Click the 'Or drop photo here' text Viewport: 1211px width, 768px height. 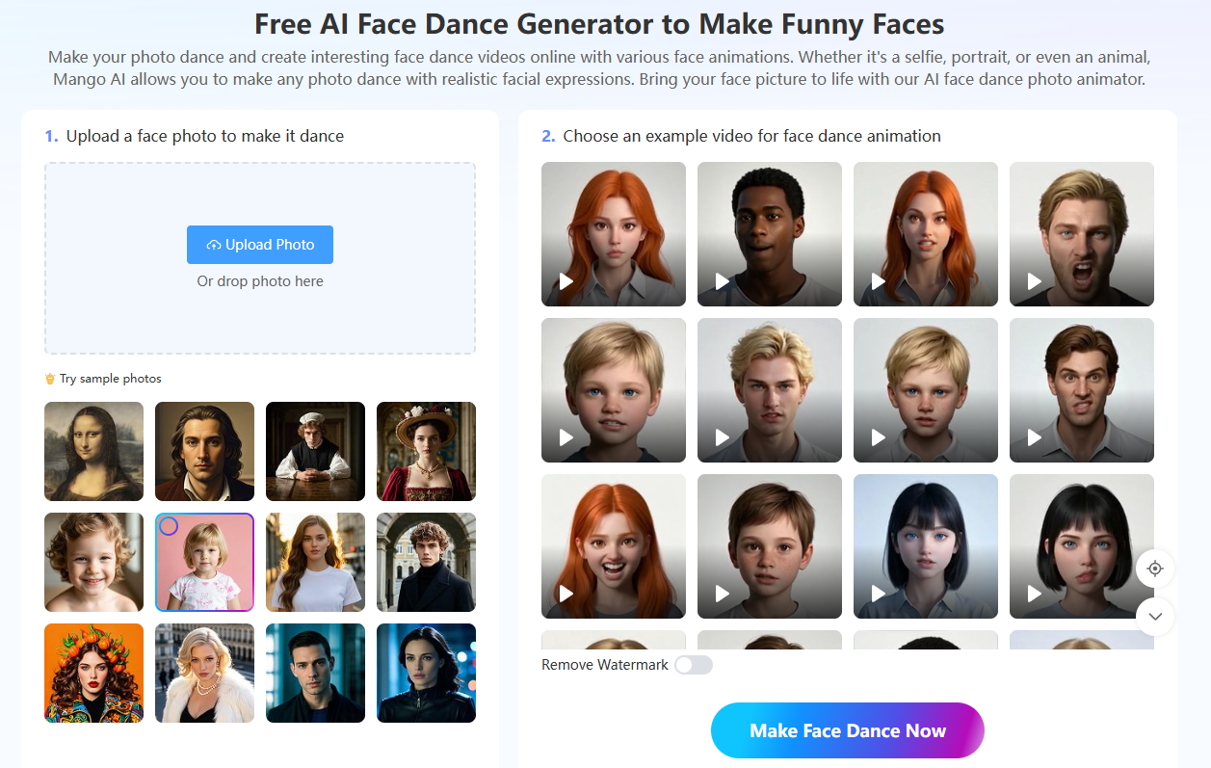click(x=260, y=281)
